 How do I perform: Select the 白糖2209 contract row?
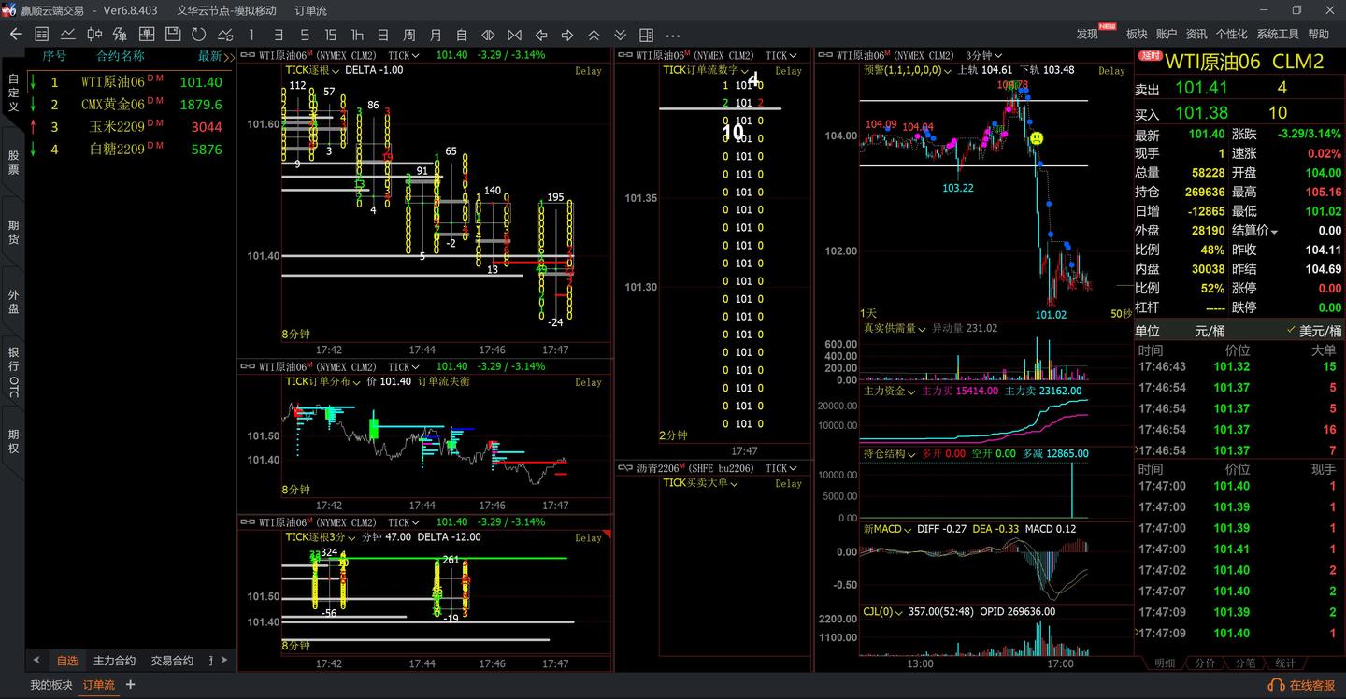[130, 150]
